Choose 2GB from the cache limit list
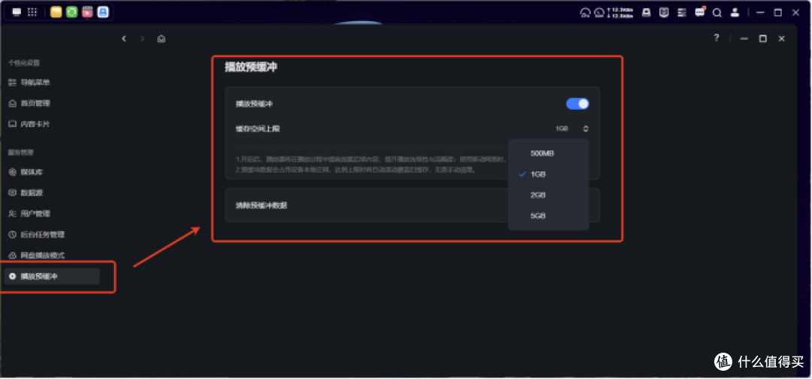The width and height of the screenshot is (812, 379). [x=548, y=196]
